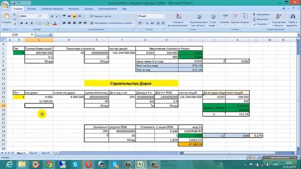Open the Очистить clear menu
Image resolution: width=301 pixels, height=169 pixels.
[261, 24]
